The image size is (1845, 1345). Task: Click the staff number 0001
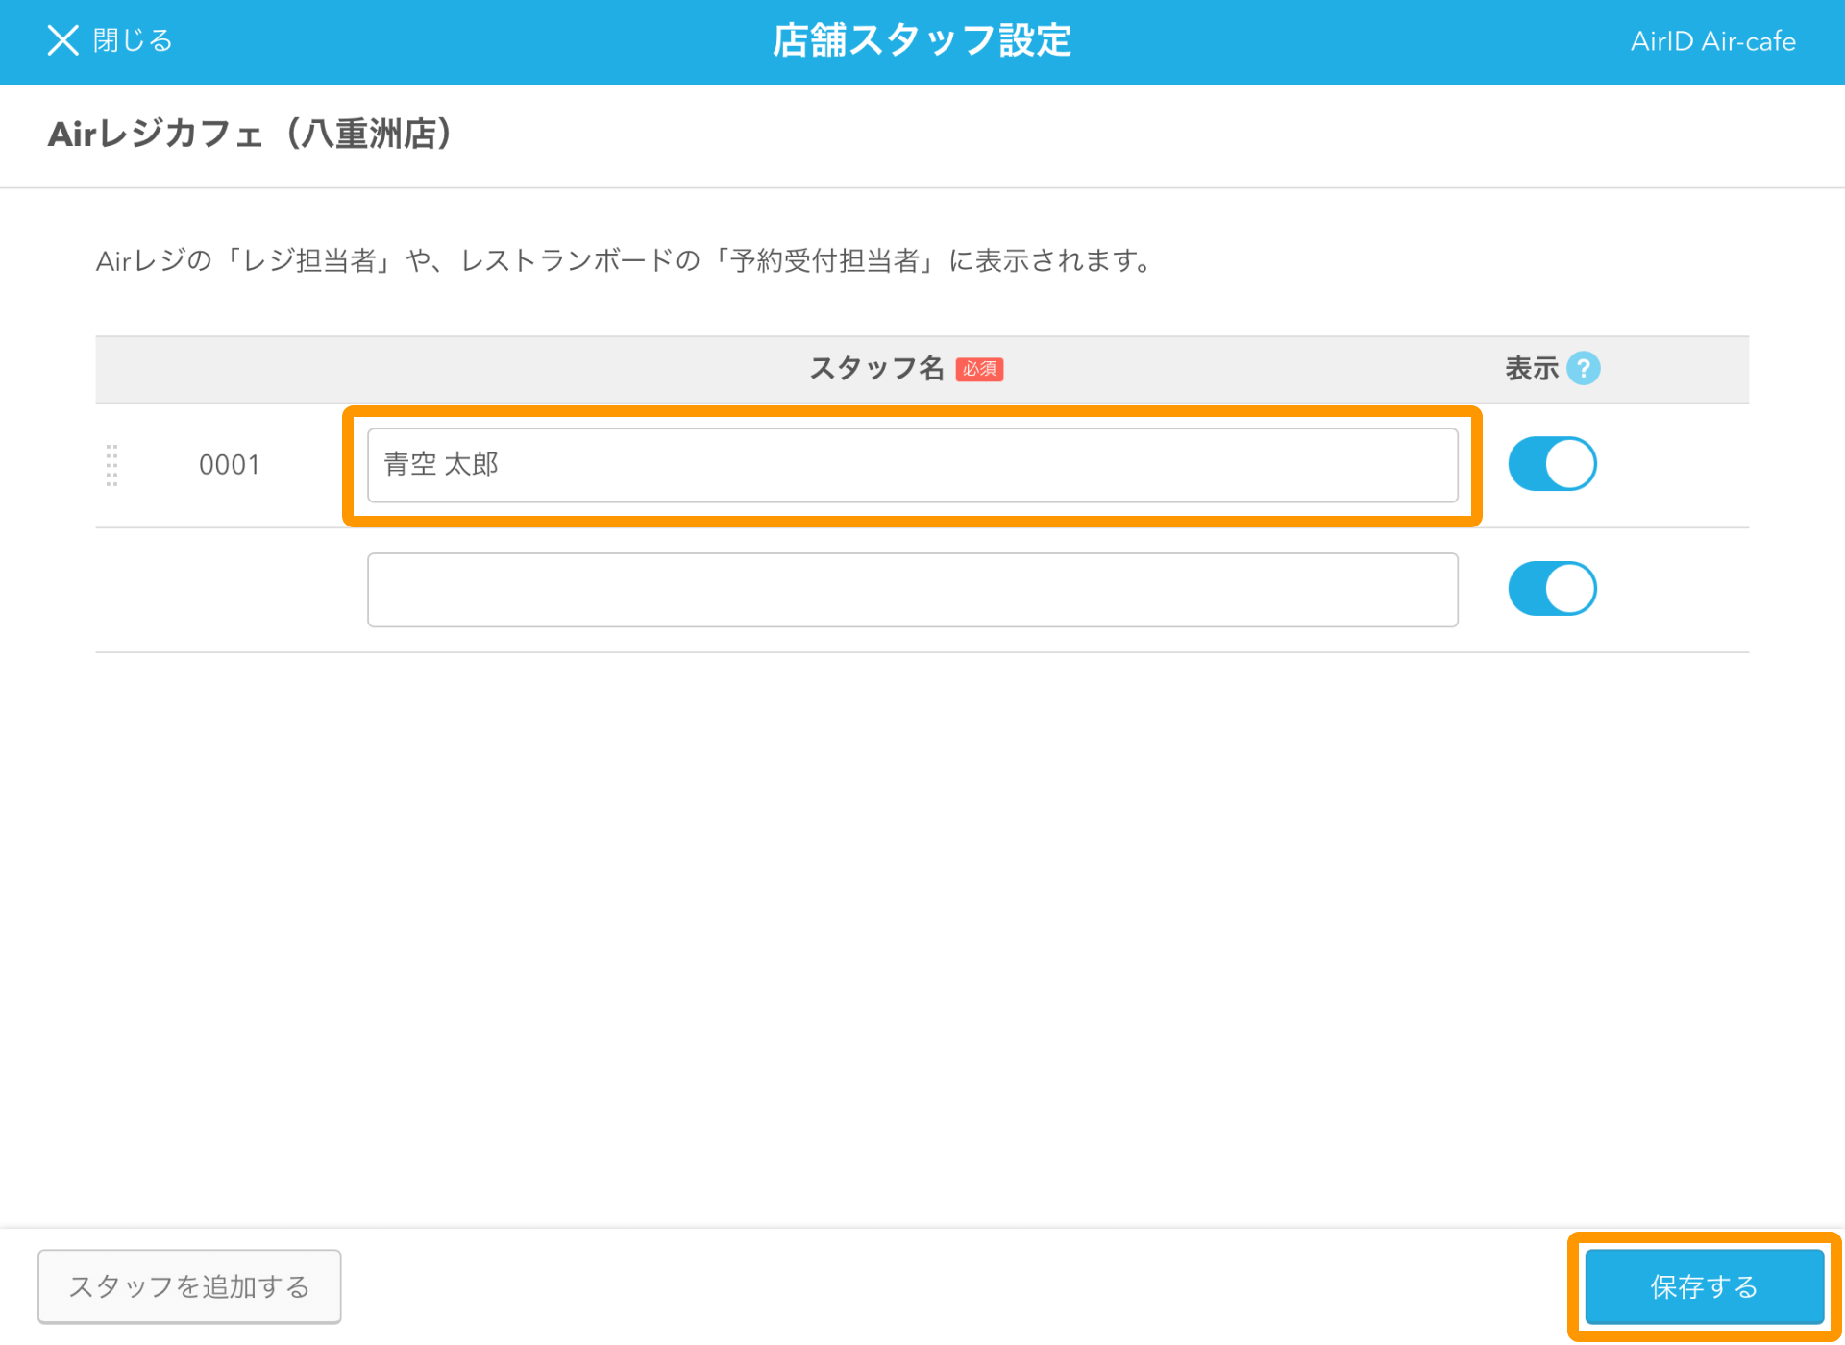(229, 465)
